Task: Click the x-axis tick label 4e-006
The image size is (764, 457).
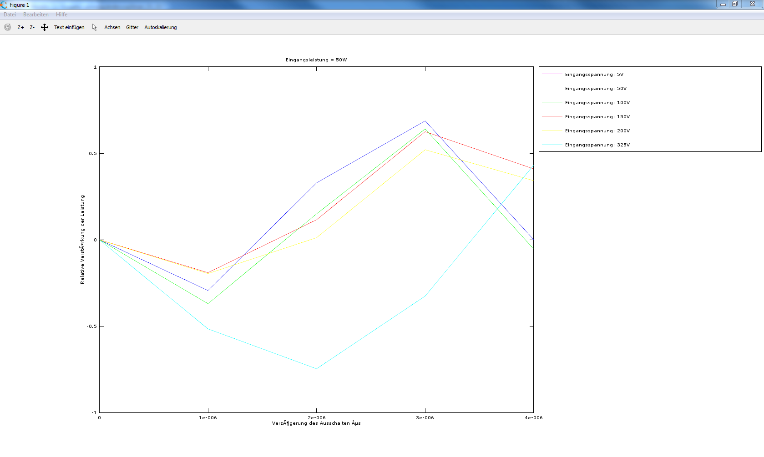Action: [534, 417]
